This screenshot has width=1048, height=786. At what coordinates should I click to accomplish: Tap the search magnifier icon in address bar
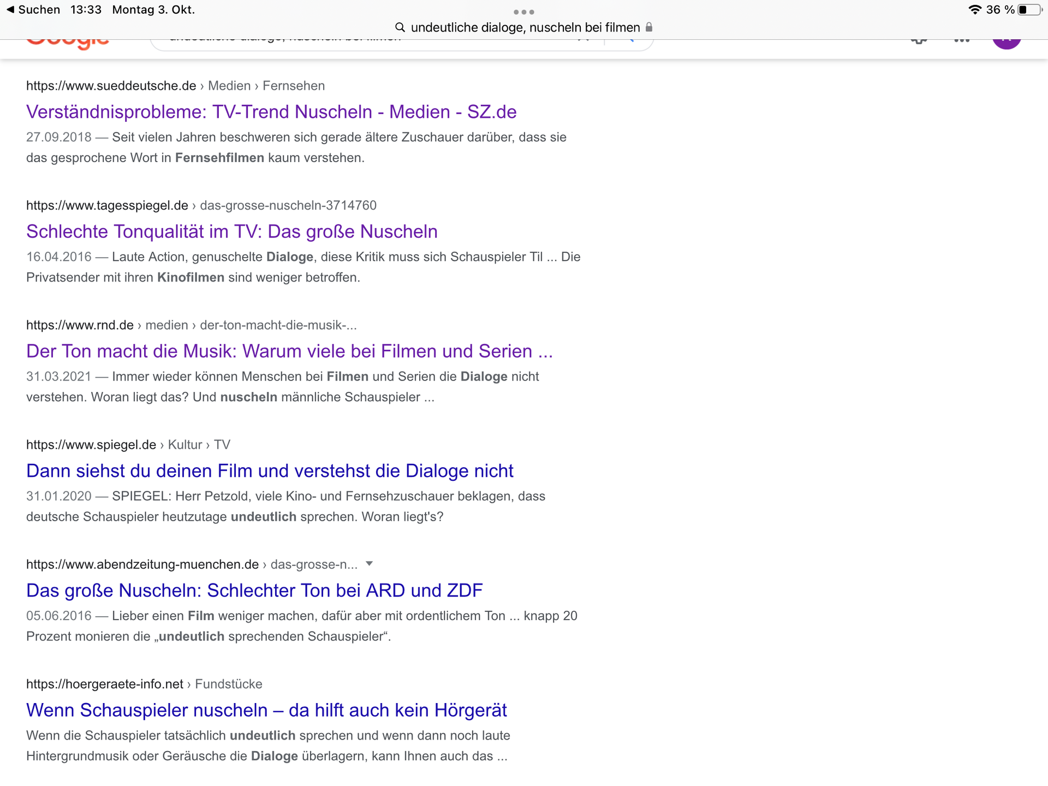tap(400, 27)
